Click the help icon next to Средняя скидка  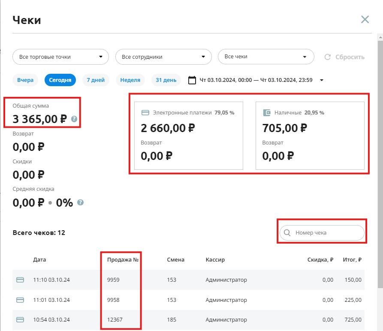[x=80, y=202]
